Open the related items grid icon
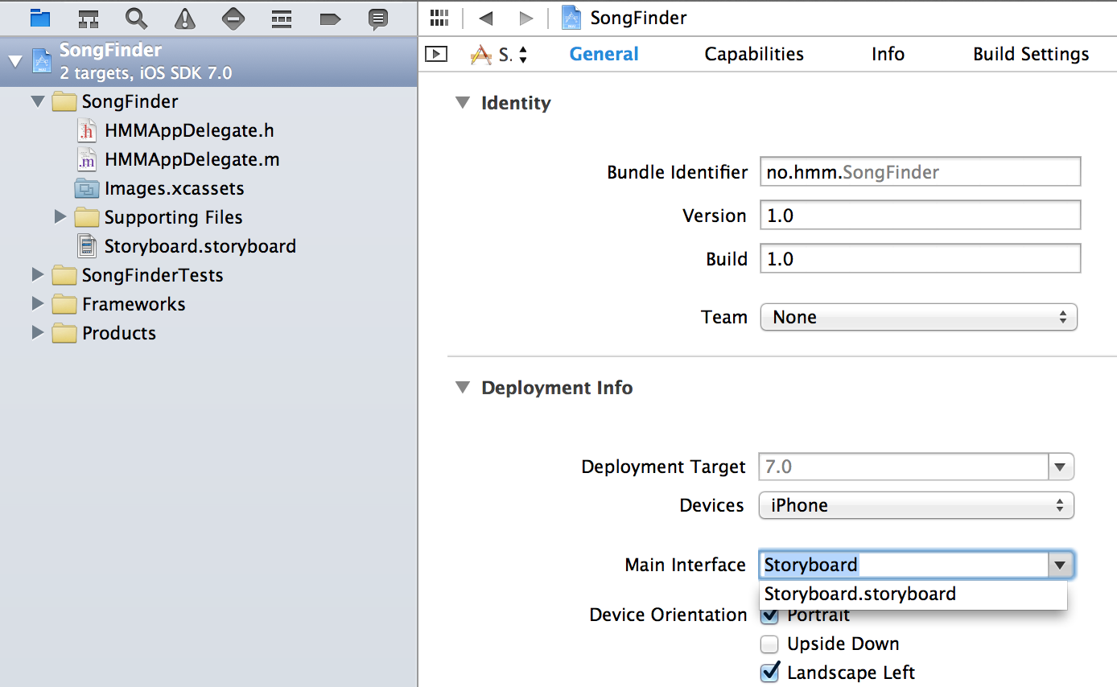Viewport: 1117px width, 687px height. point(439,18)
